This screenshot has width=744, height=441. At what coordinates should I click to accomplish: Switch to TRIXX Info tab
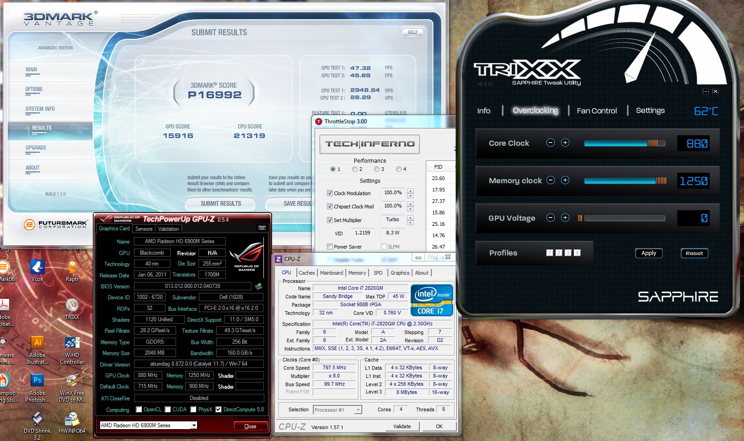pyautogui.click(x=484, y=111)
